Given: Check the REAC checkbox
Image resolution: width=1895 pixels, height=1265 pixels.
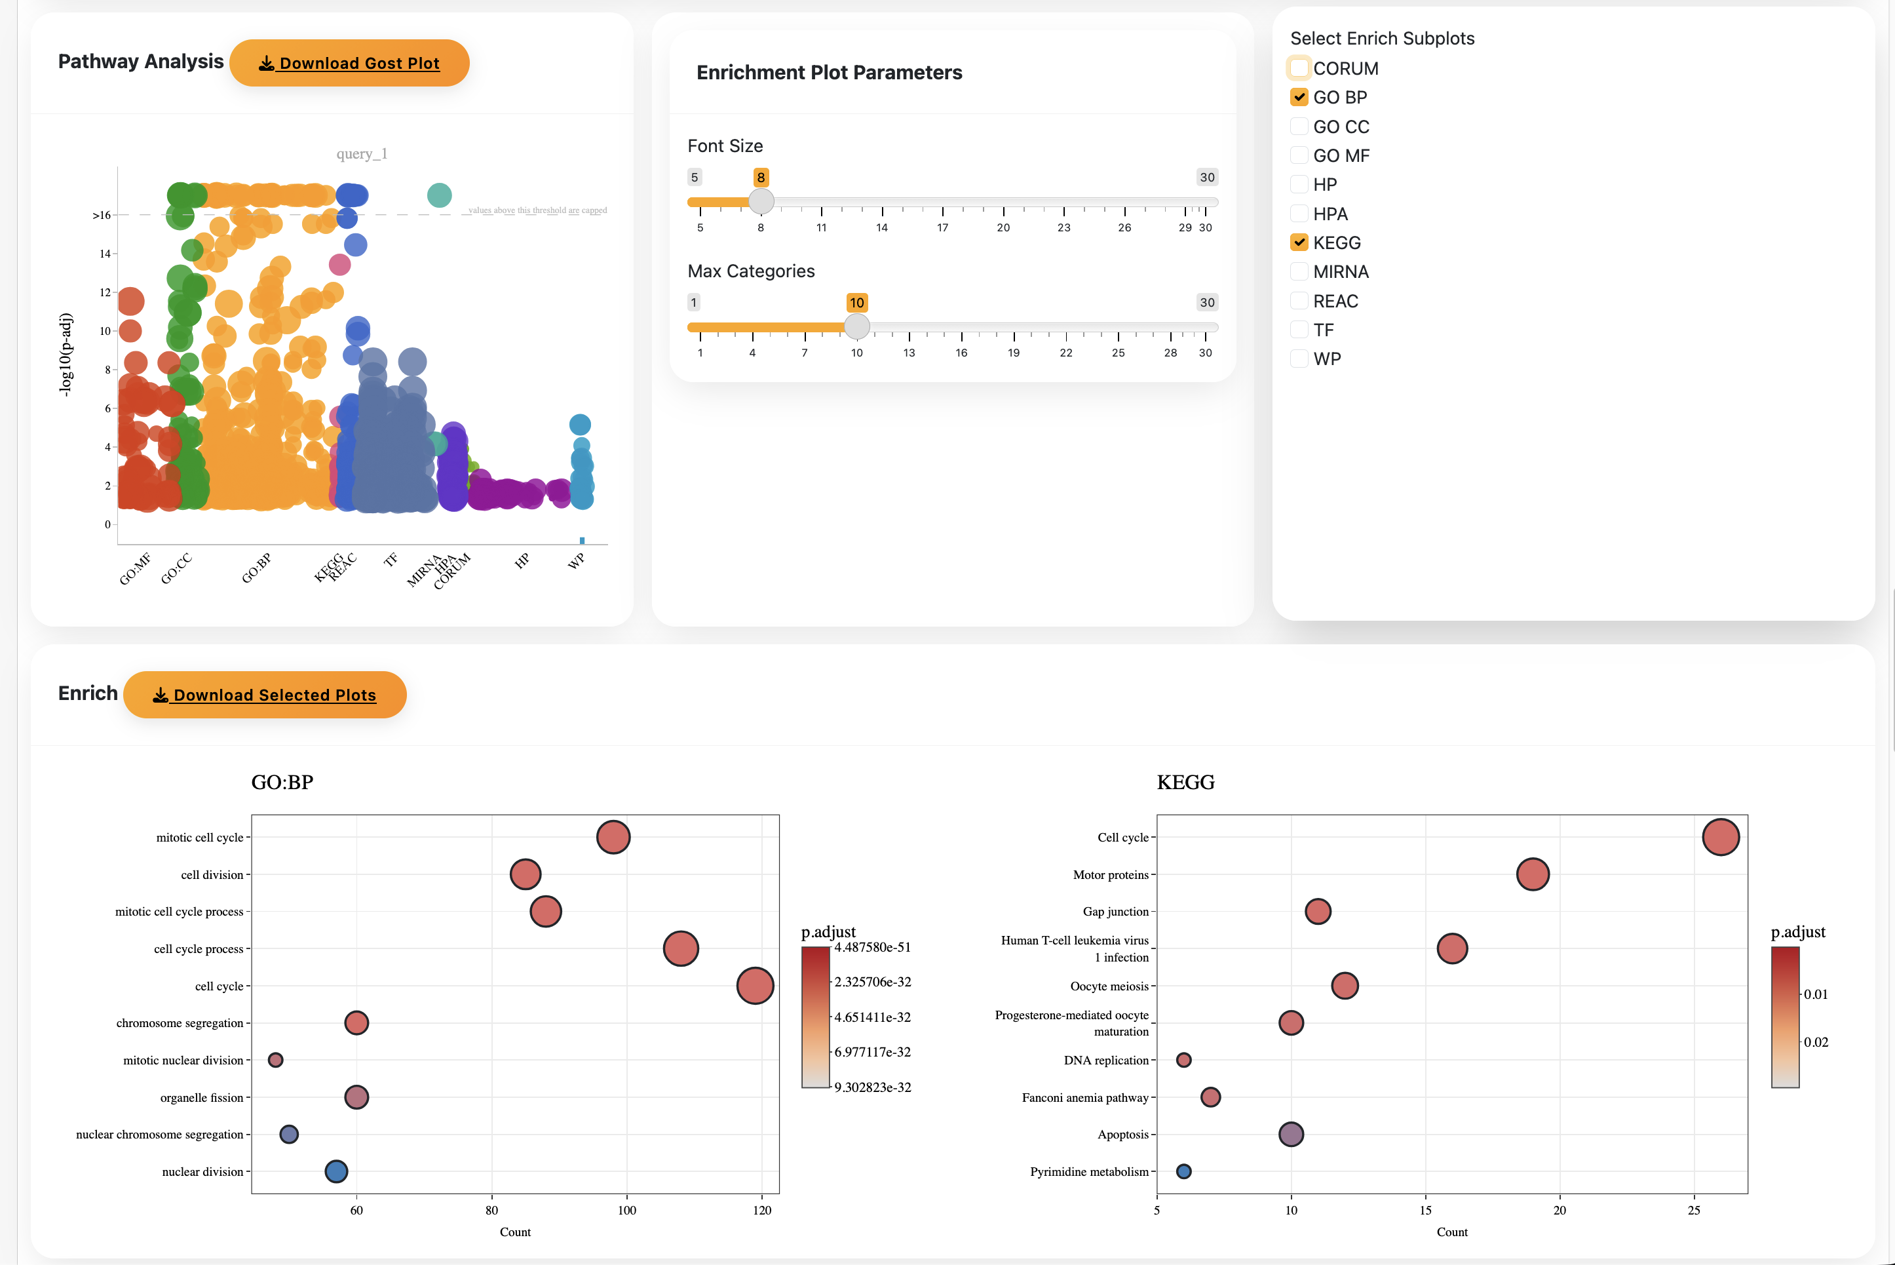Looking at the screenshot, I should [1298, 301].
